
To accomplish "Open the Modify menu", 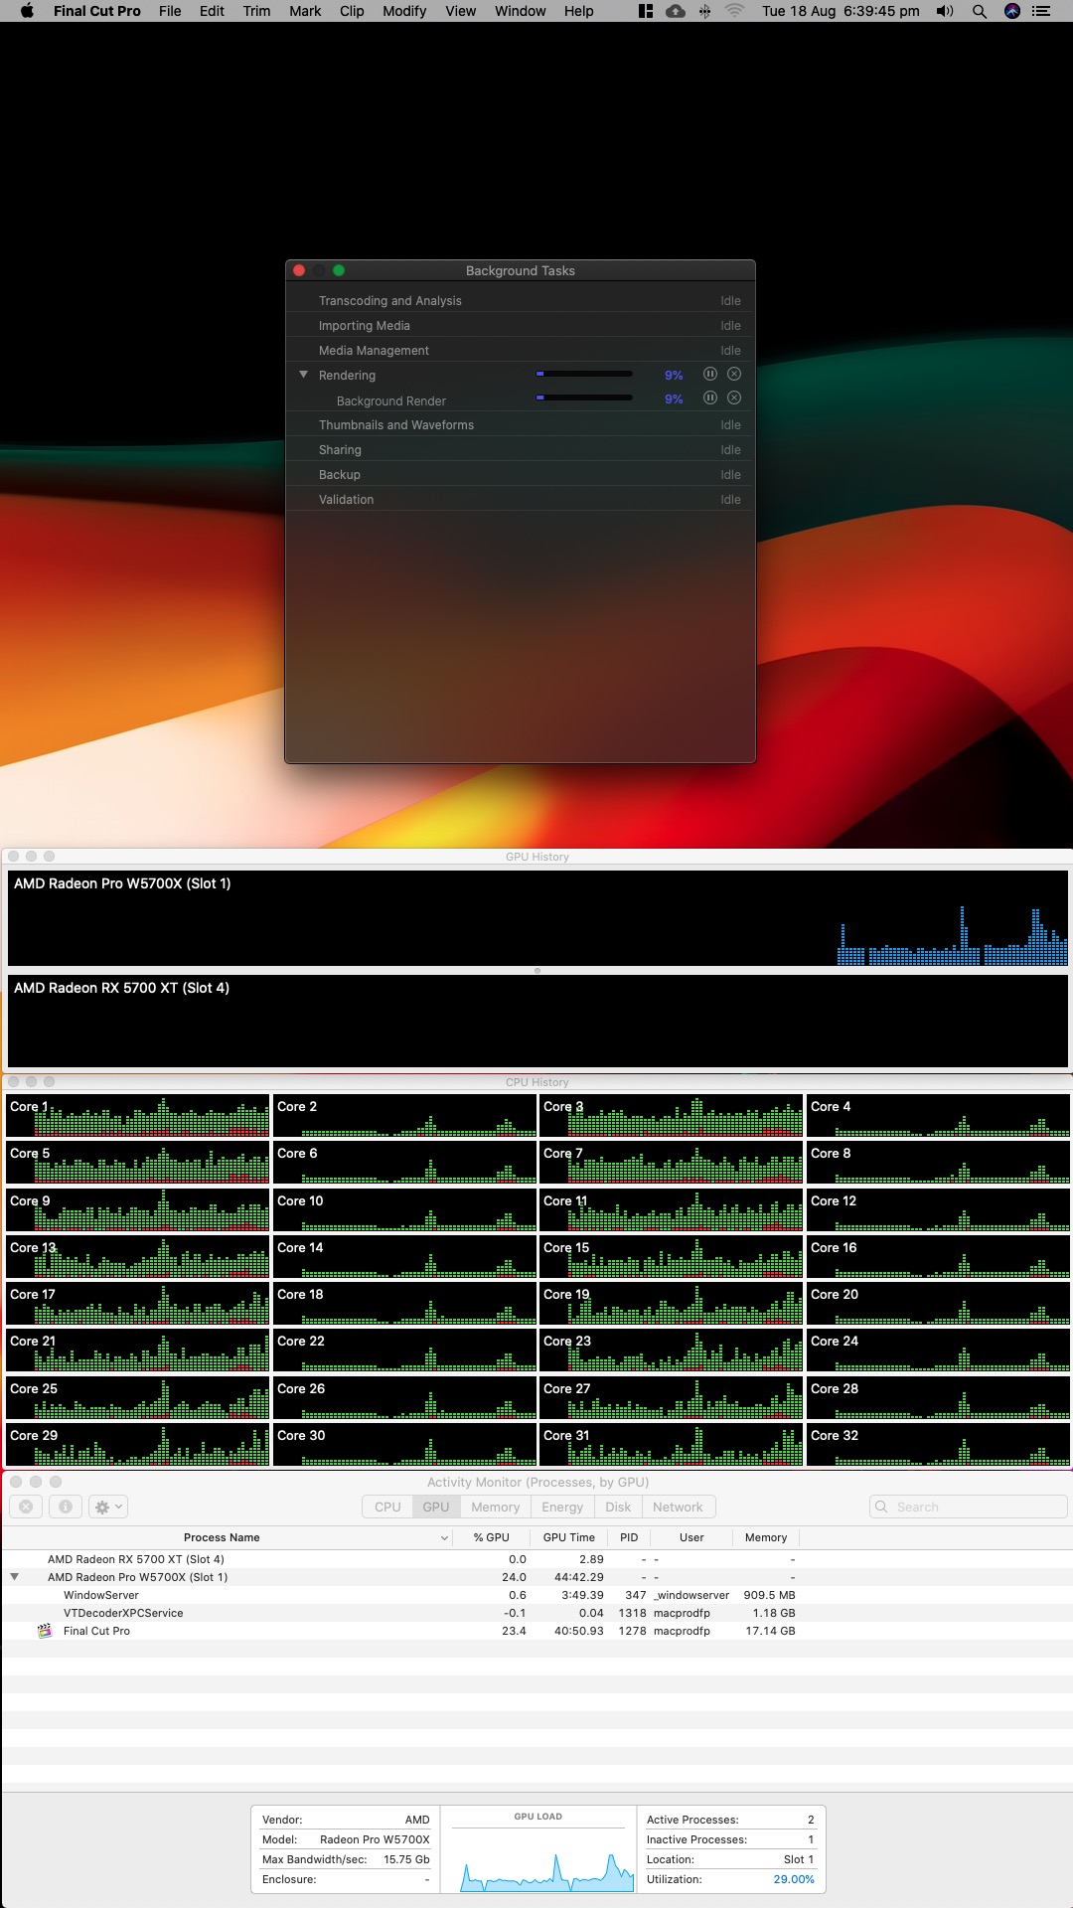I will (x=405, y=11).
